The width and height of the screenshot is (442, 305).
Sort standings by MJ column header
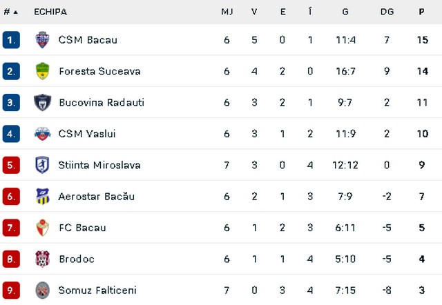pyautogui.click(x=227, y=12)
